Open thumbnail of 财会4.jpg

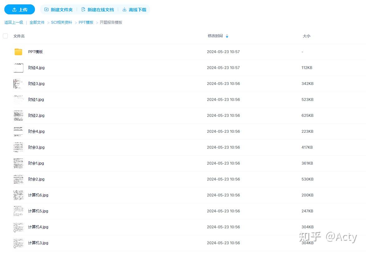tap(18, 131)
